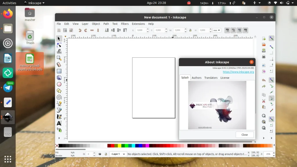Expand the hidden toolbox tools arrow
The image size is (297, 167).
click(59, 138)
